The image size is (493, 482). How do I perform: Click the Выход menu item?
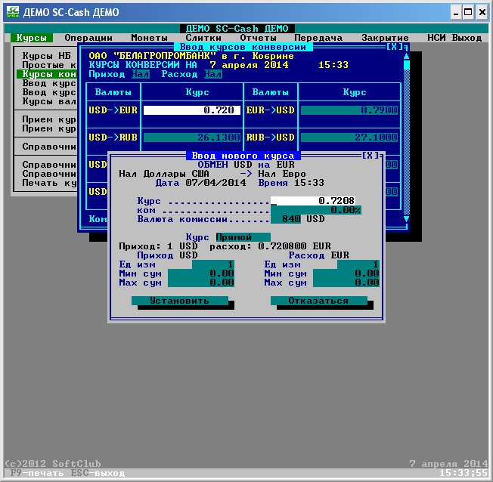(x=467, y=38)
